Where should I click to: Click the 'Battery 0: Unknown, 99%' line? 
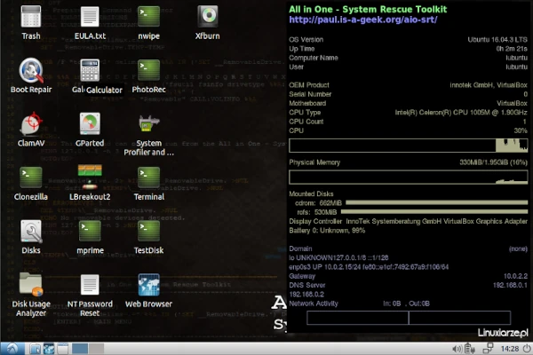(x=327, y=231)
